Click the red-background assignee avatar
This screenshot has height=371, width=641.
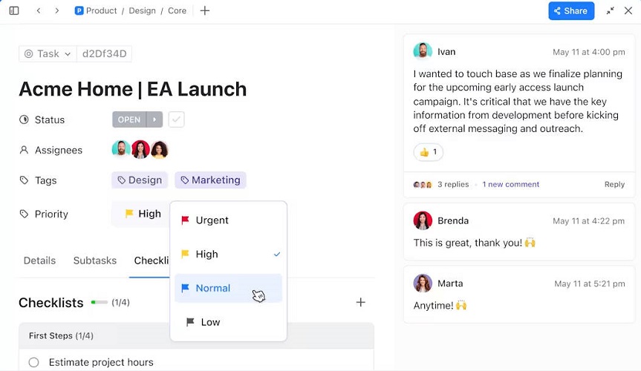[x=140, y=150]
